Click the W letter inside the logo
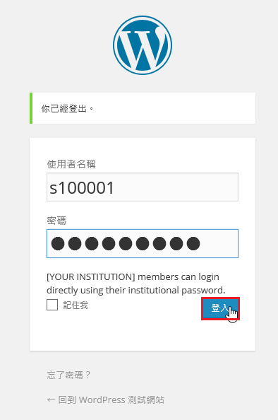 tap(143, 47)
